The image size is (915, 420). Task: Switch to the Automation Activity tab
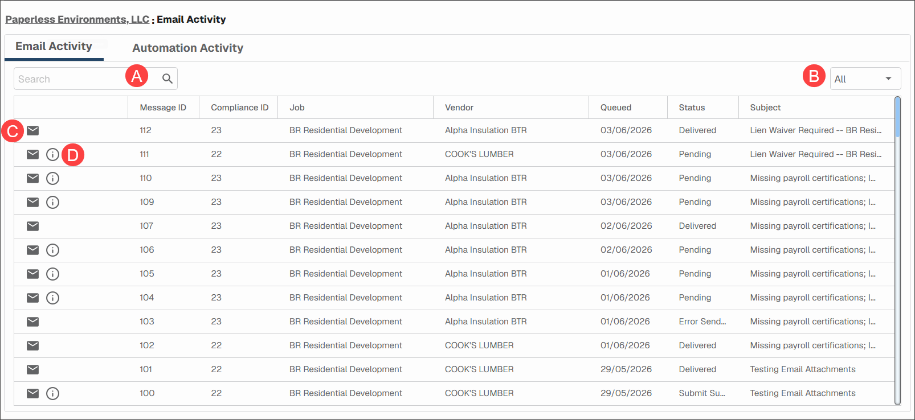tap(187, 48)
